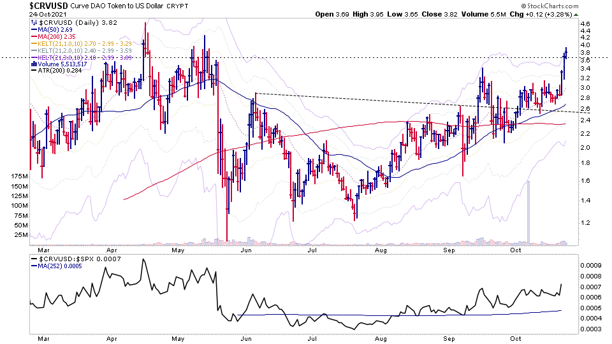Click the Oct label under the price chart
The image size is (612, 344).
click(x=516, y=250)
